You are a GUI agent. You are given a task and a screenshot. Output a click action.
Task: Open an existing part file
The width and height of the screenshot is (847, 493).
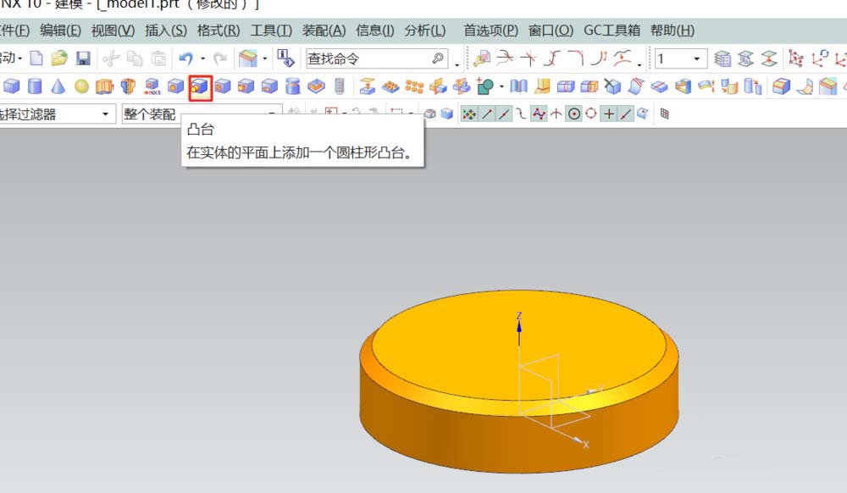58,58
